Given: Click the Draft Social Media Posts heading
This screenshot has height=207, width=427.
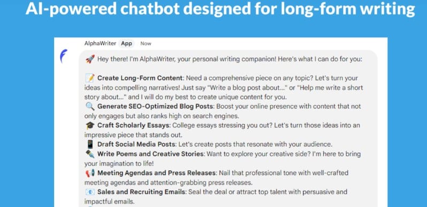Looking at the screenshot, I should pos(135,144).
